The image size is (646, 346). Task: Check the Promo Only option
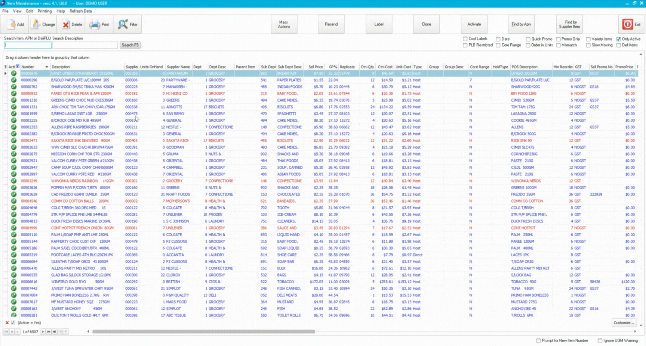558,39
